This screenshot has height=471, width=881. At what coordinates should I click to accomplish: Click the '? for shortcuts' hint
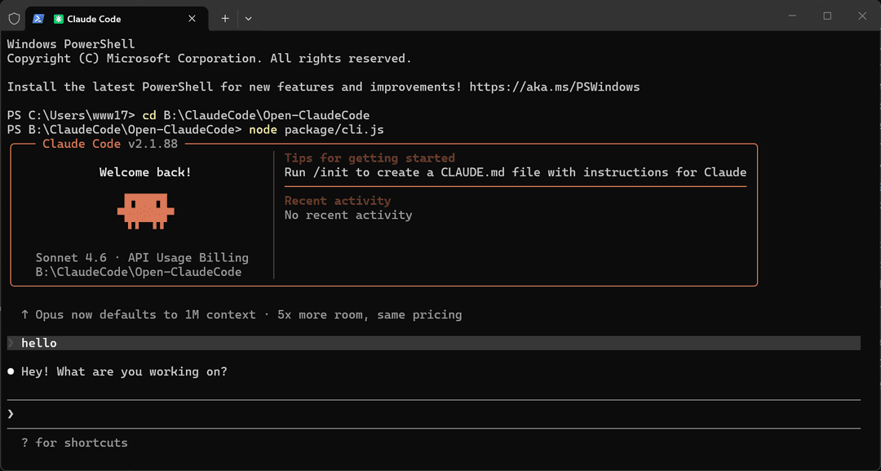click(x=75, y=443)
